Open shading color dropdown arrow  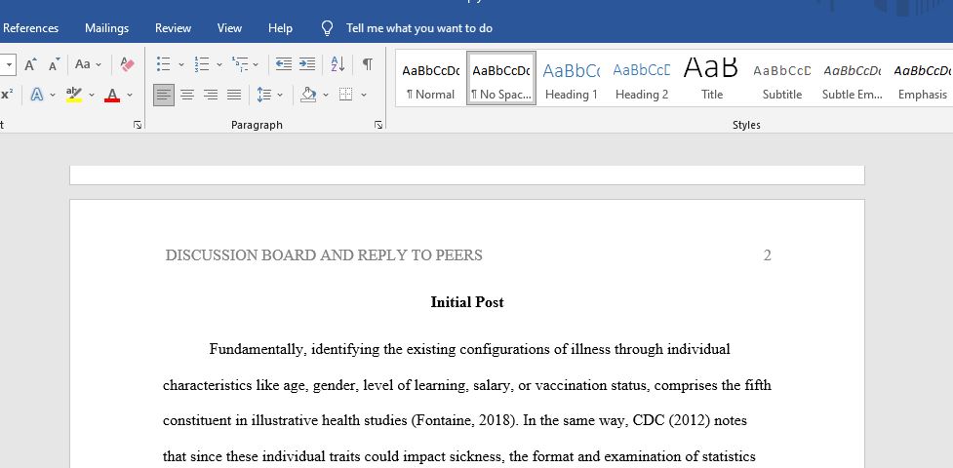[325, 96]
